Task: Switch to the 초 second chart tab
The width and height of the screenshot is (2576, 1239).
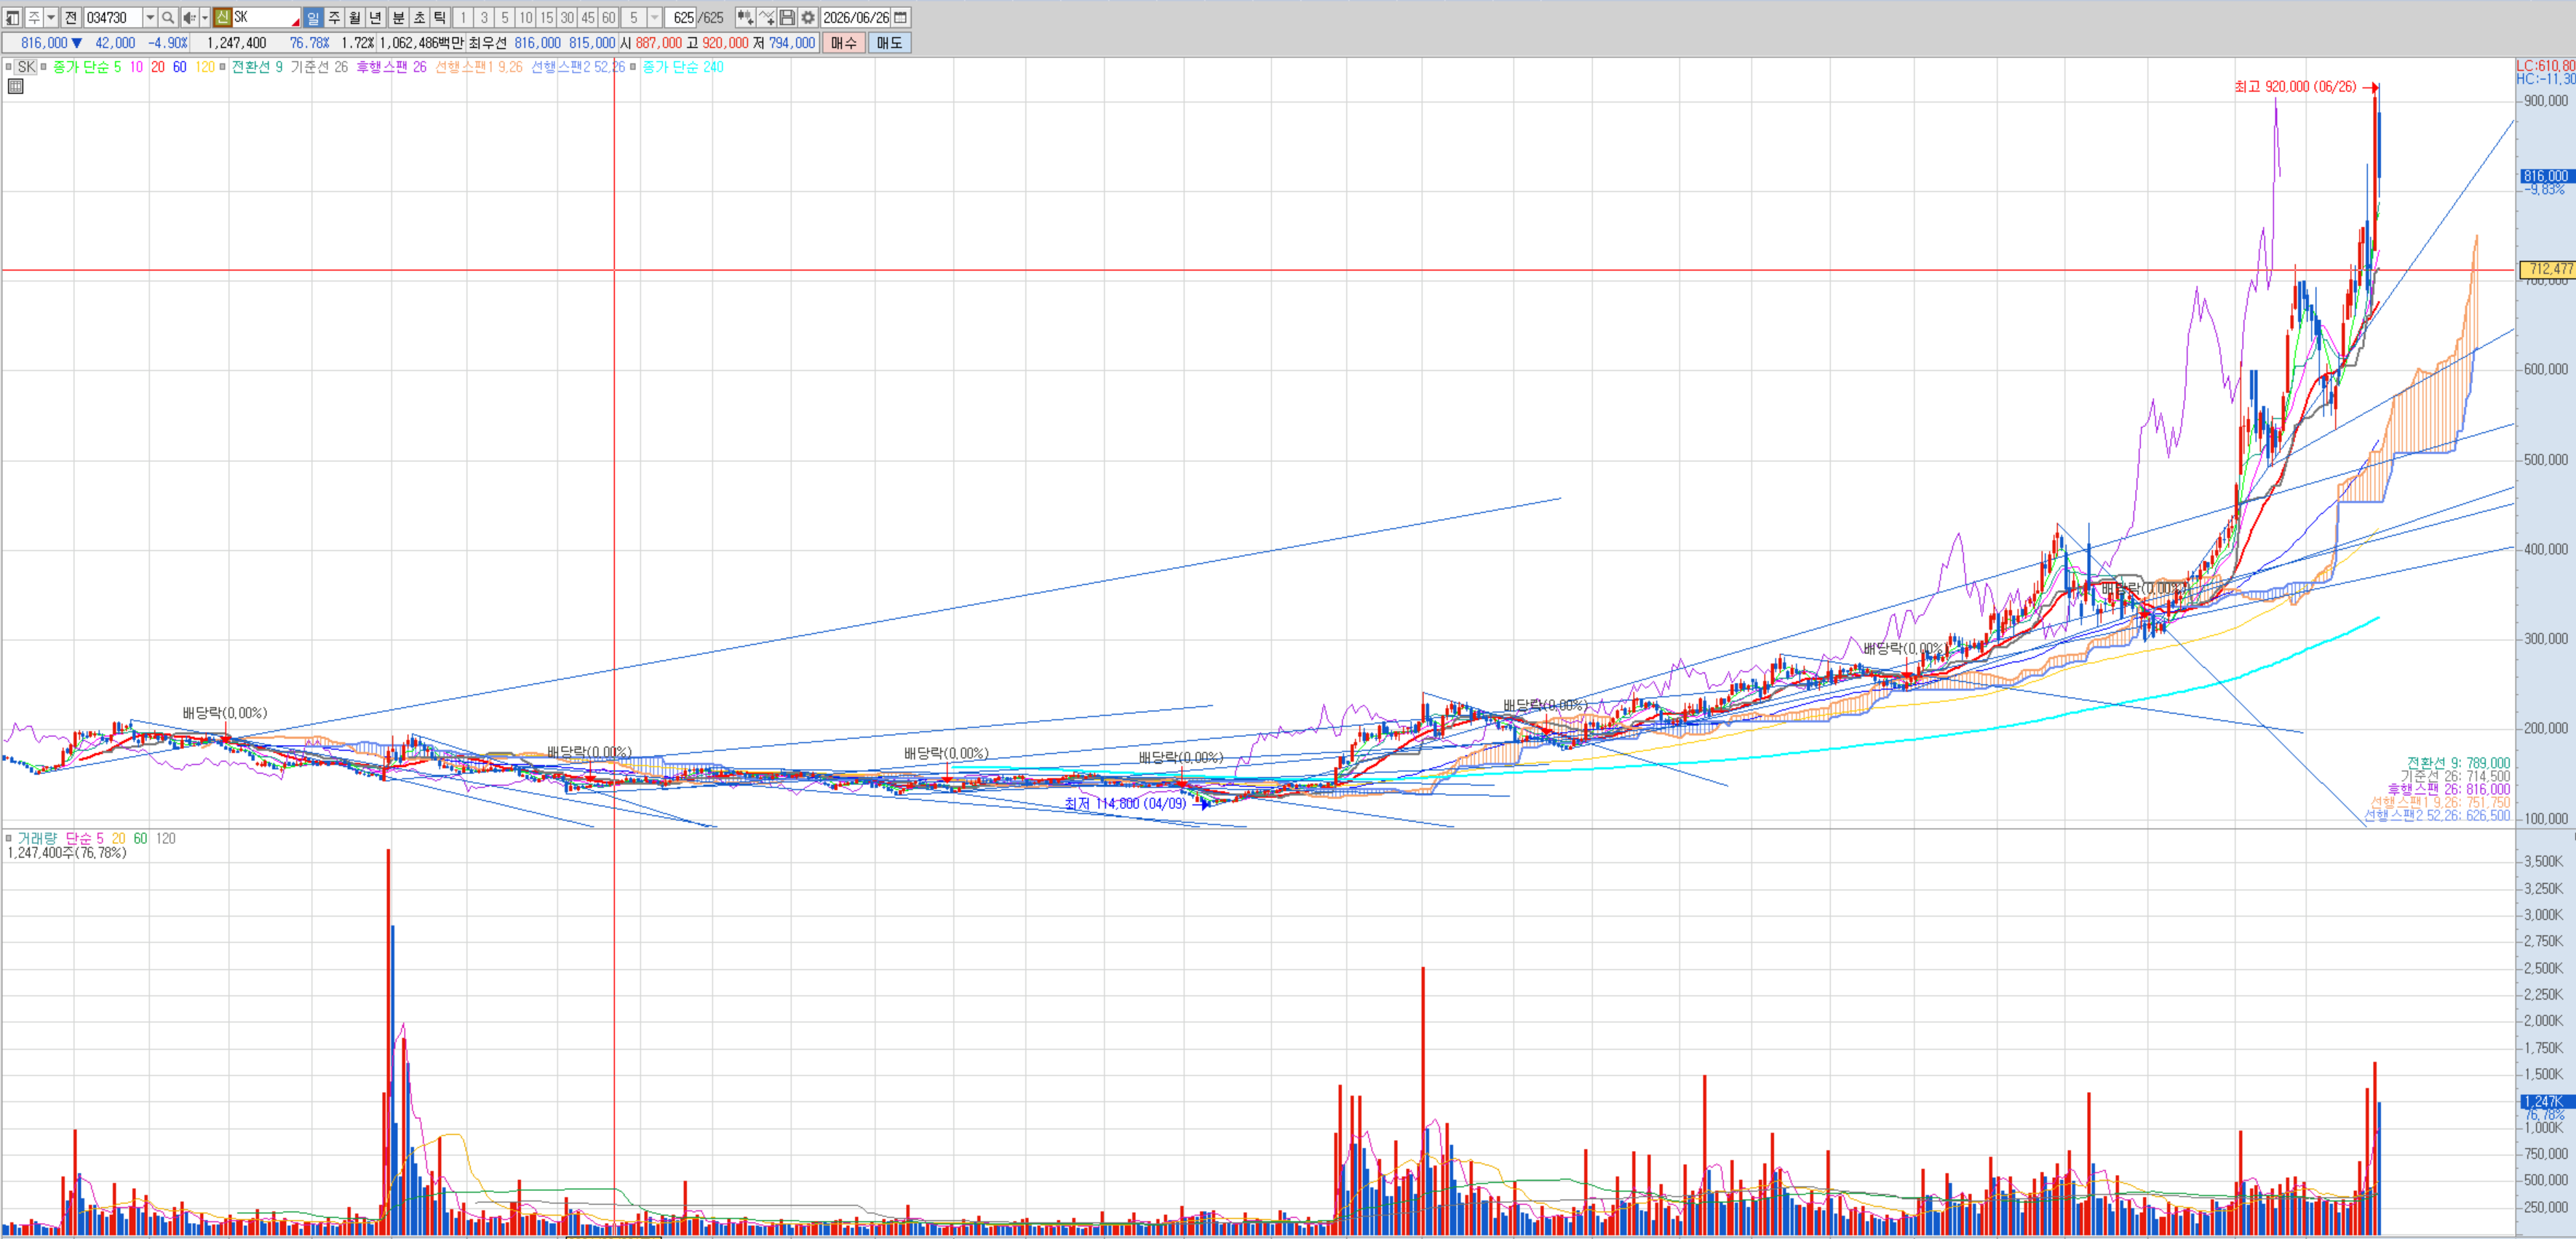Action: (x=419, y=18)
